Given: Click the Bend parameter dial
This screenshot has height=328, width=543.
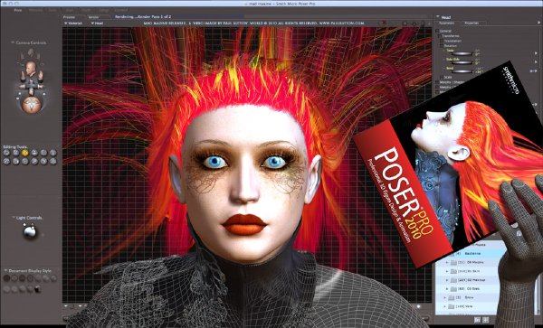Looking at the screenshot, I should (462, 71).
